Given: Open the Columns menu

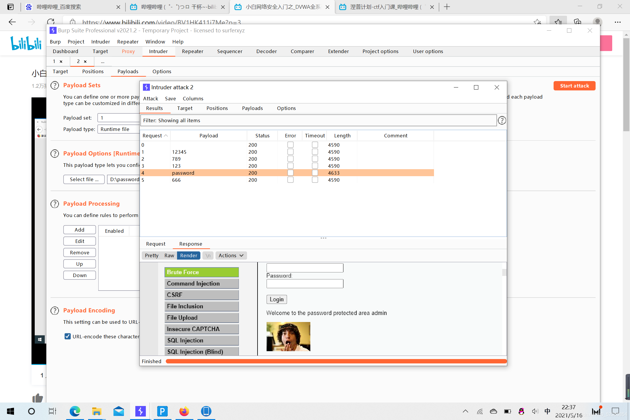Looking at the screenshot, I should coord(193,99).
